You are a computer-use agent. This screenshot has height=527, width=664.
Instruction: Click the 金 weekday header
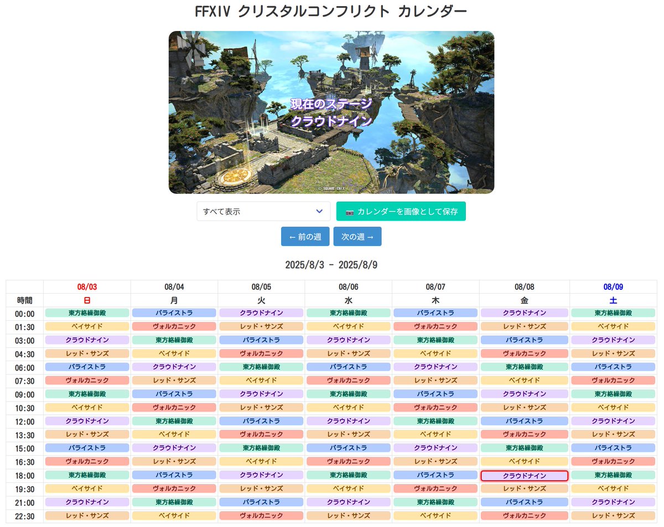525,300
